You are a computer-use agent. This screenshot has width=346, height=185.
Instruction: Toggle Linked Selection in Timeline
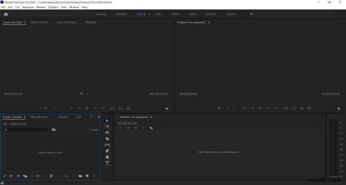tap(136, 128)
